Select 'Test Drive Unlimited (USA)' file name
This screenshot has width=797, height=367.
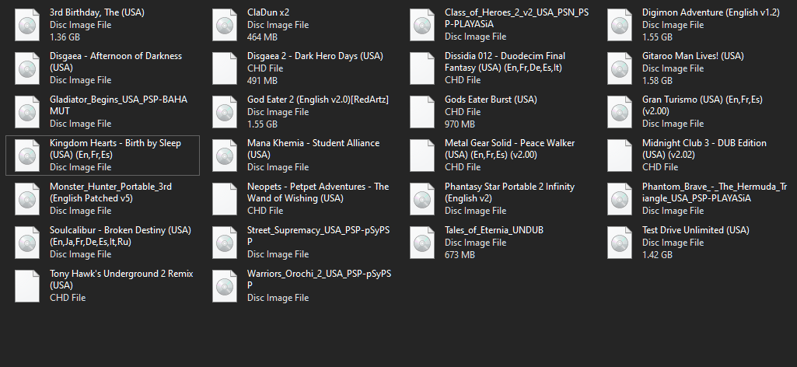pos(695,230)
